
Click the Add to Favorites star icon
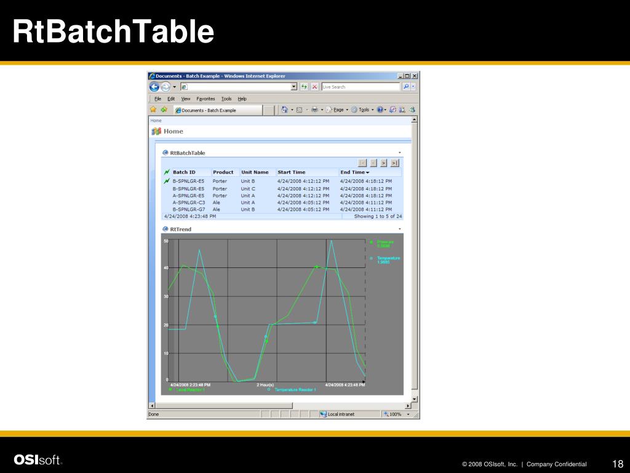click(164, 110)
